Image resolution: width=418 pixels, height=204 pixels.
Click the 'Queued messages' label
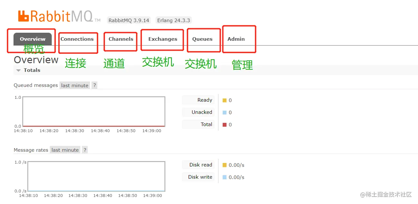tap(36, 85)
